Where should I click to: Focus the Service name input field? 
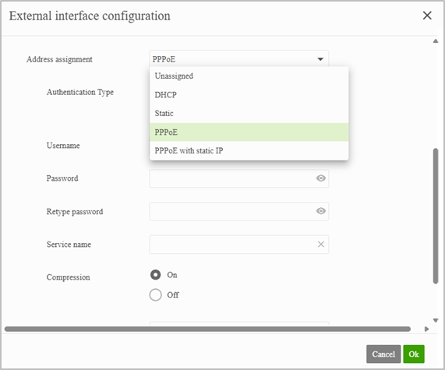click(x=239, y=245)
